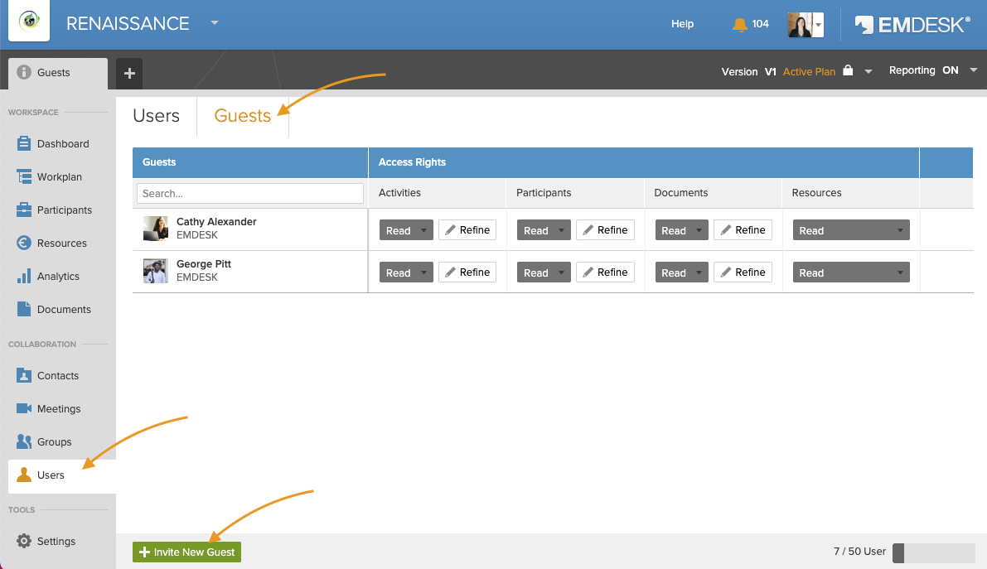Refine Cathy Alexander's Documents access

click(x=743, y=230)
